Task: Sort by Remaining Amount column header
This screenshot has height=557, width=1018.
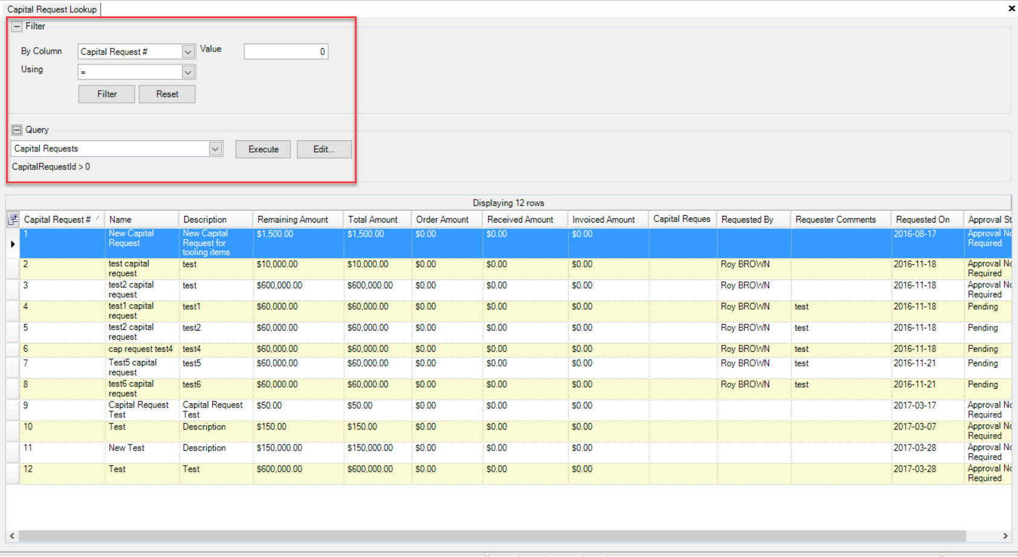Action: click(x=298, y=220)
